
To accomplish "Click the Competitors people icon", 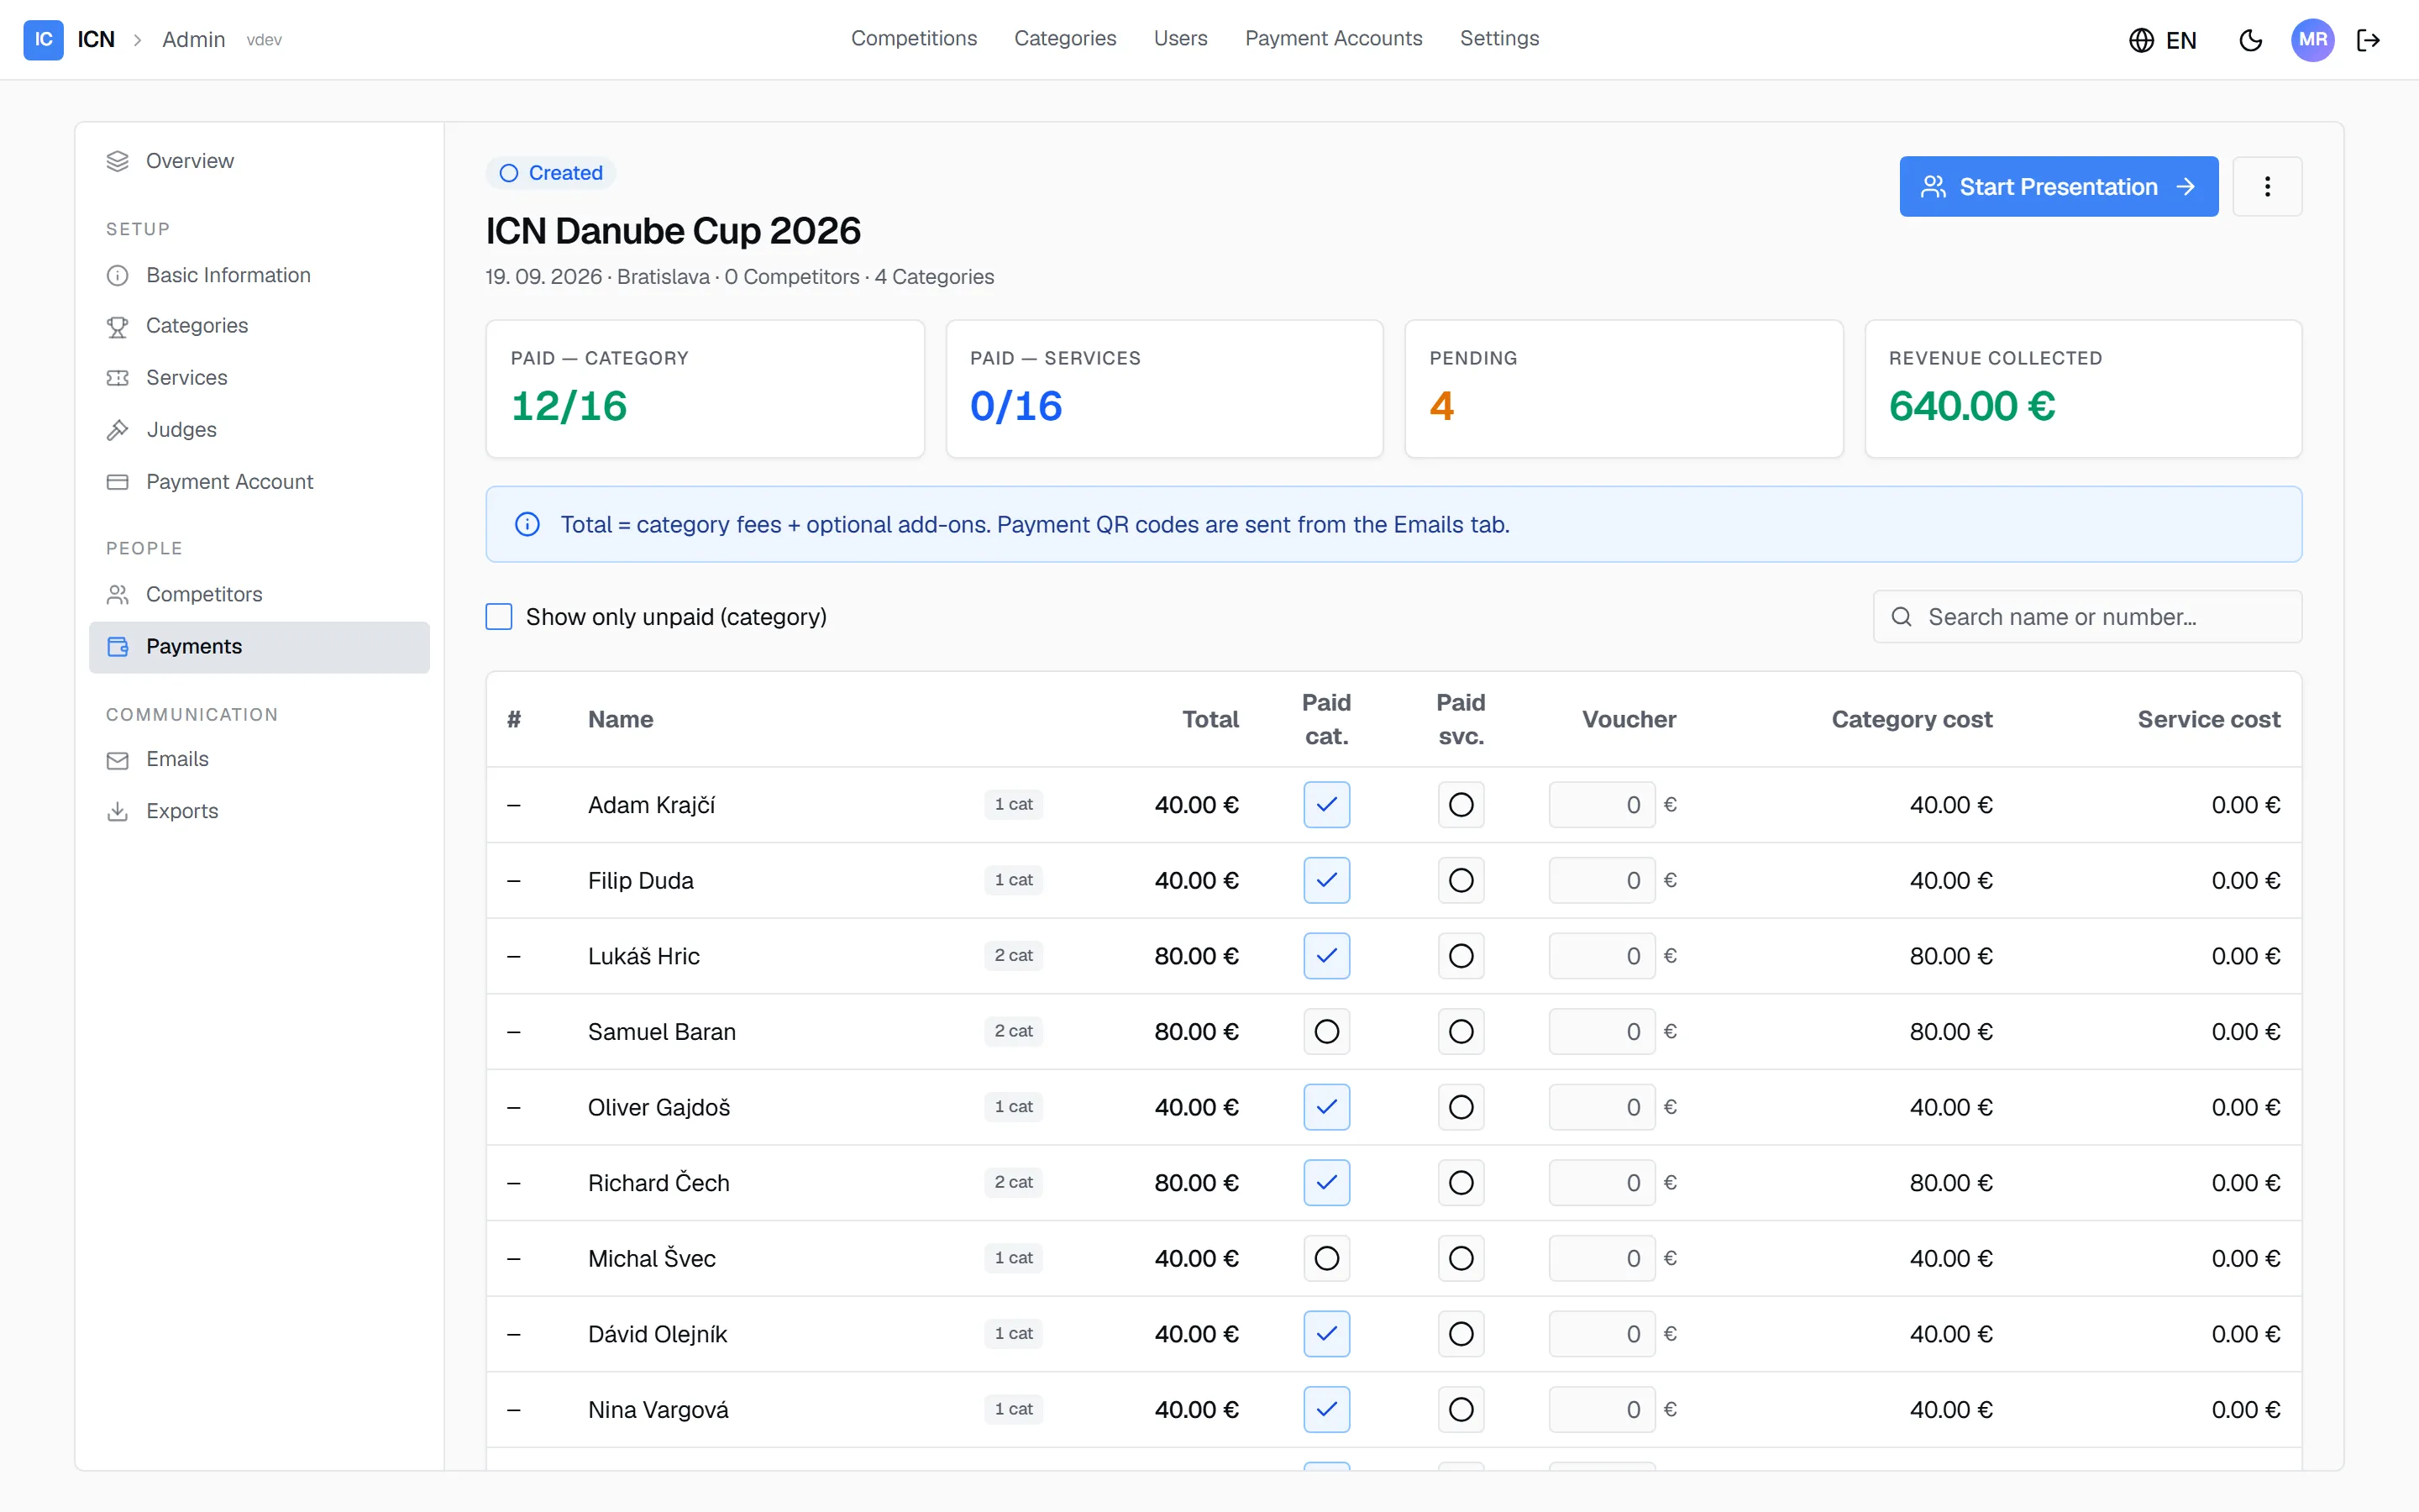I will (x=118, y=594).
